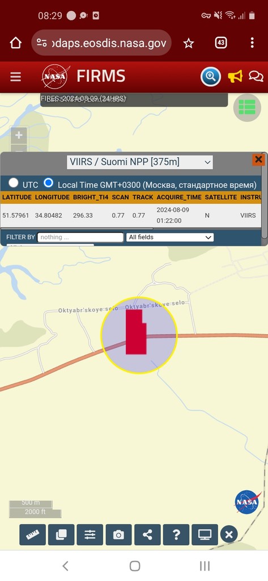Click the FILTER BY text input
This screenshot has height=581, width=268.
pyautogui.click(x=80, y=237)
